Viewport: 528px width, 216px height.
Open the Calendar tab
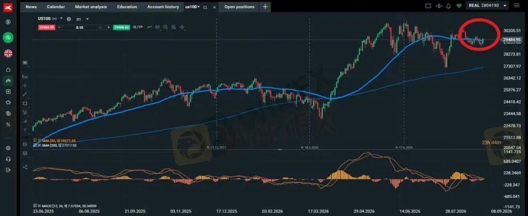[56, 7]
